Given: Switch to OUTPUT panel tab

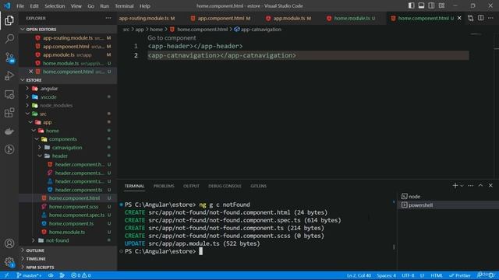Looking at the screenshot, I should click(191, 186).
